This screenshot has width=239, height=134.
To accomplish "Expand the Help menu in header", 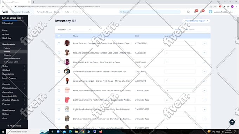I will 68,12.
